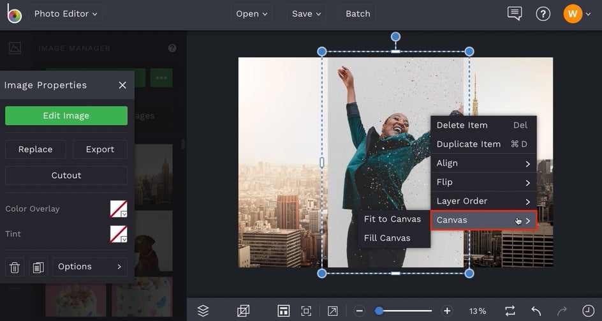This screenshot has height=321, width=602.
Task: Click the top-right corner resize handle
Action: pyautogui.click(x=469, y=52)
